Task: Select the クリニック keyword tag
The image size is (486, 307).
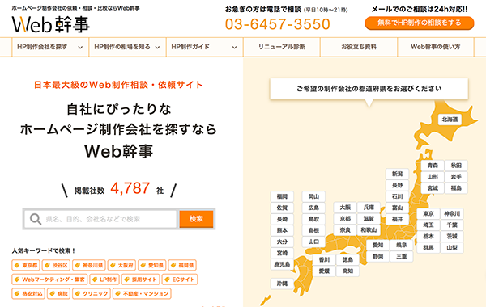Action: pyautogui.click(x=92, y=294)
